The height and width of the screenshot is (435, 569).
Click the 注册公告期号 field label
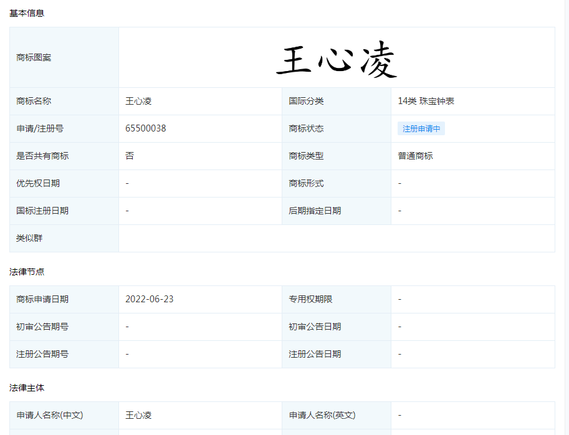click(x=42, y=354)
